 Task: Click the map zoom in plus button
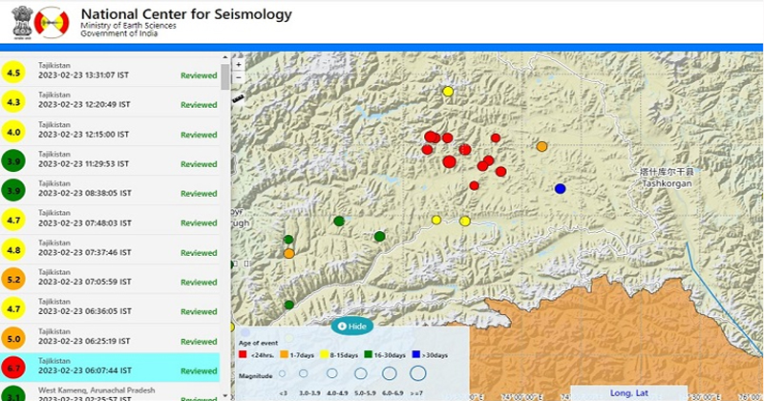click(238, 64)
